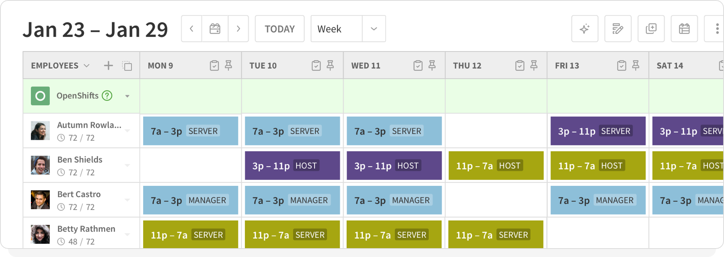Go to next week with the right arrow
The image size is (724, 257).
[239, 29]
